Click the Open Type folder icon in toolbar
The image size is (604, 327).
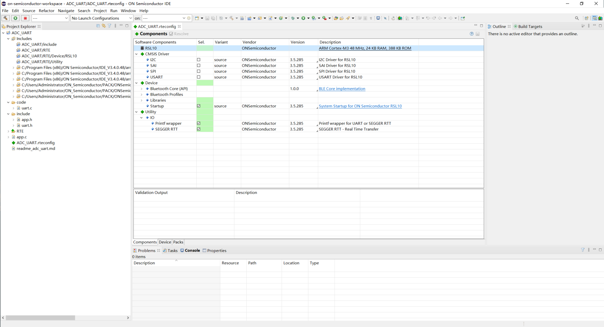(x=336, y=18)
